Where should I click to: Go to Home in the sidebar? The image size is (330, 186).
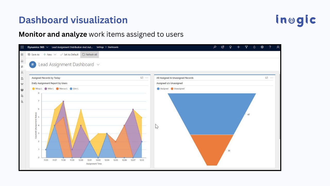pos(22,61)
